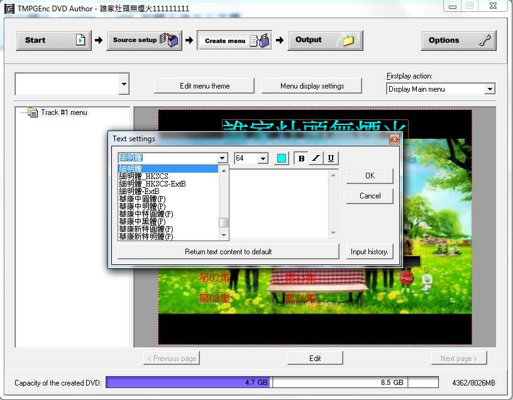Minimize the TMPGEnc DVD Author window
The image size is (513, 400).
pos(453,6)
